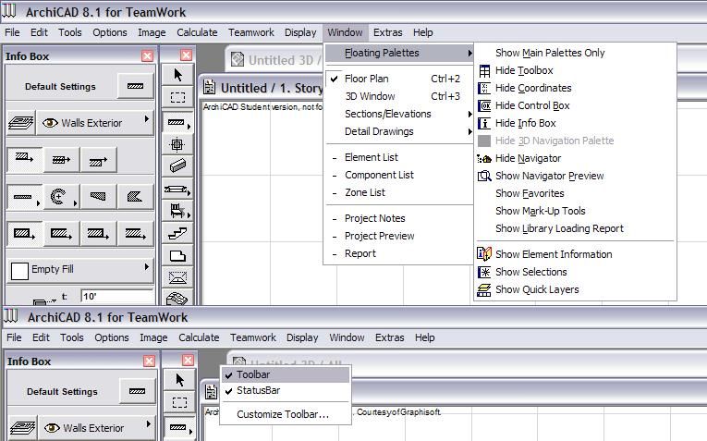707x441 pixels.
Task: Toggle the checked Floor Plan window entry
Action: pos(398,79)
